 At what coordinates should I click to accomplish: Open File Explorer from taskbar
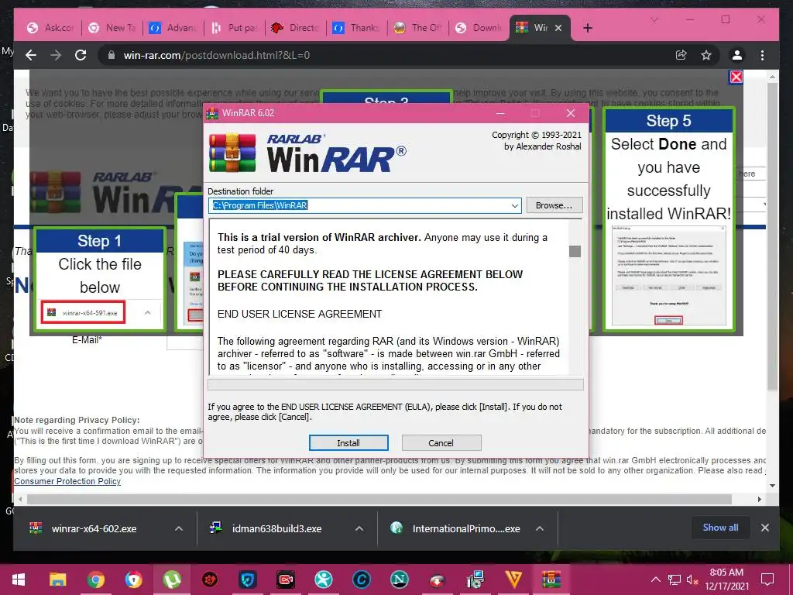57,580
